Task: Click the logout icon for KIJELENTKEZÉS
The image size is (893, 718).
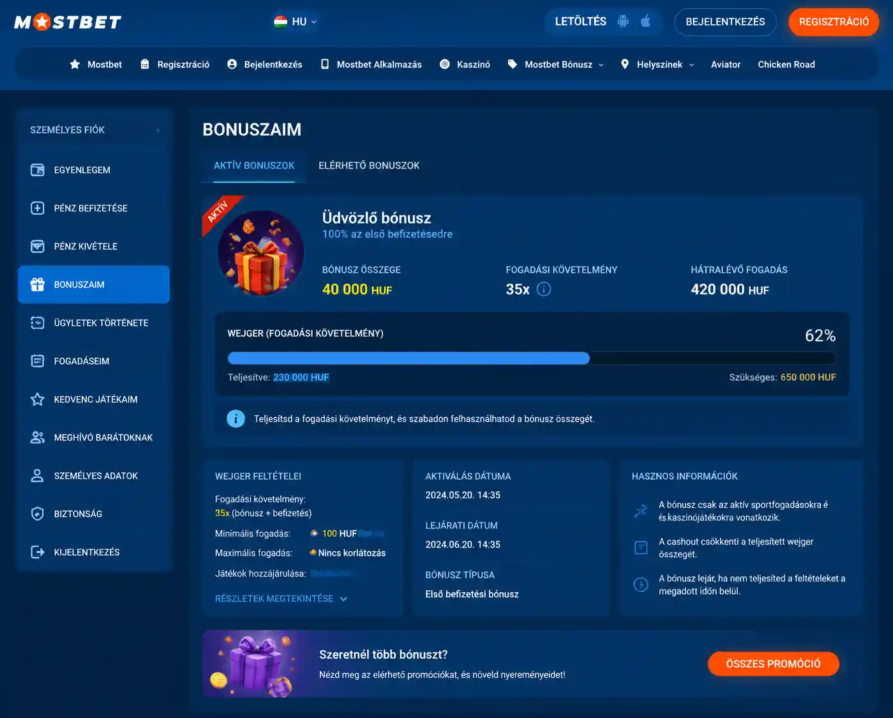Action: (x=38, y=552)
